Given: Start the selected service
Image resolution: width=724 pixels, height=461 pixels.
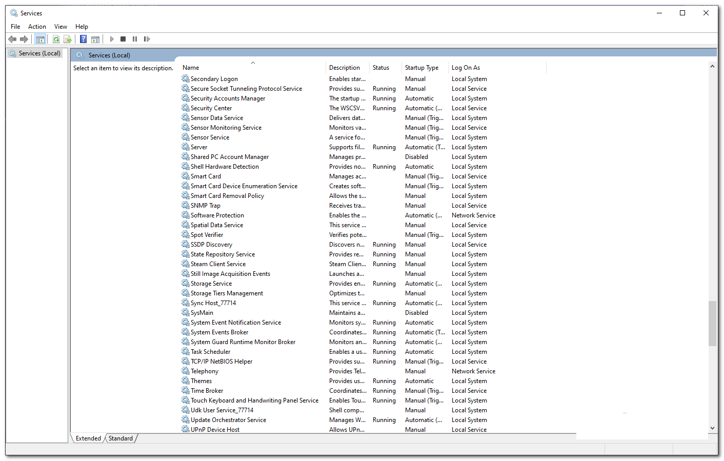Looking at the screenshot, I should click(x=112, y=39).
